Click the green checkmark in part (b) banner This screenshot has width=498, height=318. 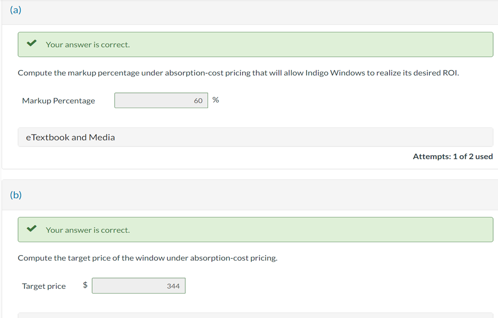click(x=31, y=229)
